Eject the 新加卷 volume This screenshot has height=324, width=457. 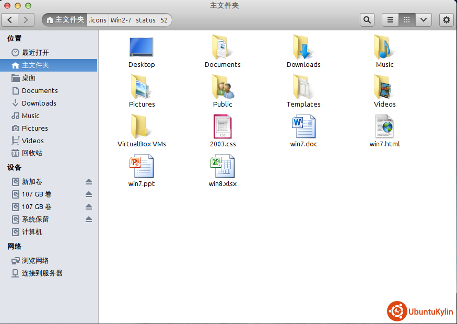pos(89,182)
